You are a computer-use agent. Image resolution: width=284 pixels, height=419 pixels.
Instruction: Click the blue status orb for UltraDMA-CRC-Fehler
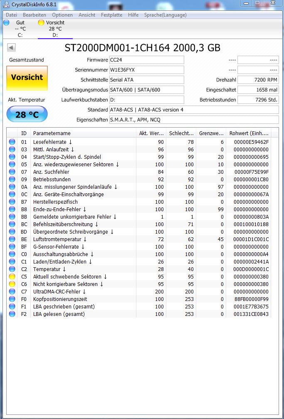pyautogui.click(x=12, y=291)
